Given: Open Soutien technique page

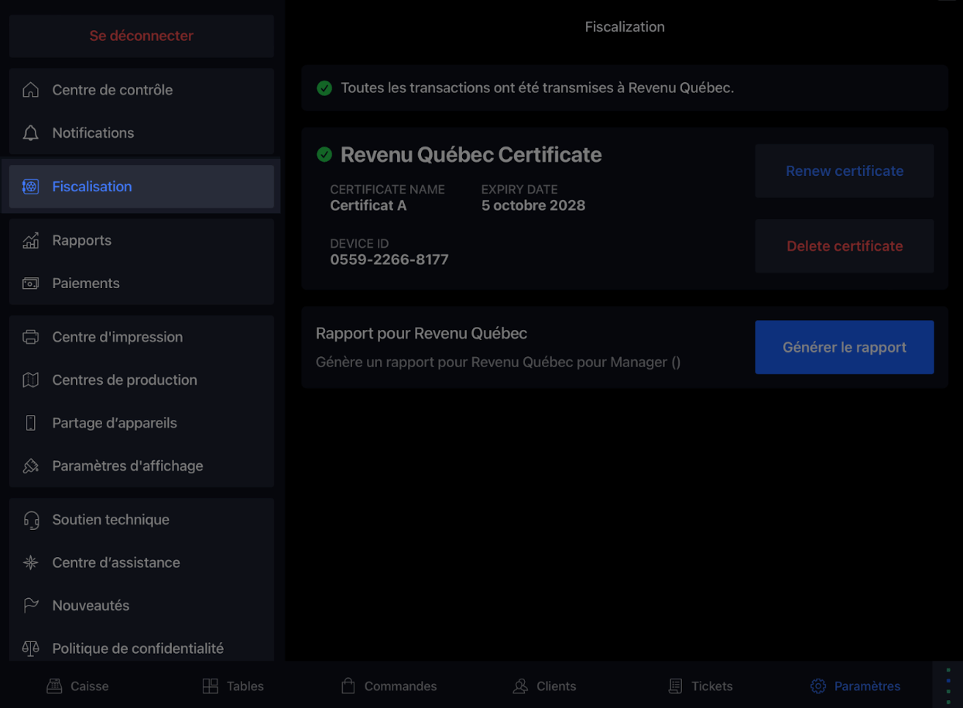Looking at the screenshot, I should pos(142,520).
